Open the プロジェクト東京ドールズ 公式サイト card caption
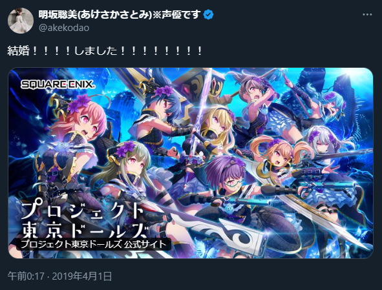This screenshot has width=382, height=290. 94,244
